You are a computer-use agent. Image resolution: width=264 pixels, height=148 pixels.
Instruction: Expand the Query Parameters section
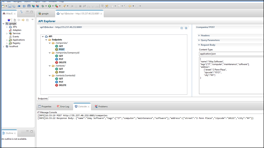tap(199, 40)
